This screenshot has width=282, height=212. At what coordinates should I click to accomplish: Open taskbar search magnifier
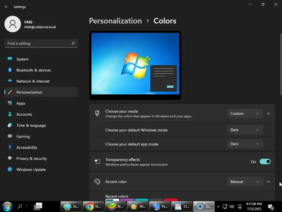20,206
